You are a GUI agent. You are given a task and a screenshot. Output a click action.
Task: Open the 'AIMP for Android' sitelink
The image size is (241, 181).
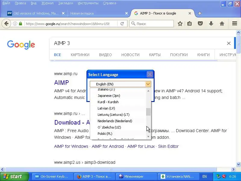pyautogui.click(x=108, y=146)
